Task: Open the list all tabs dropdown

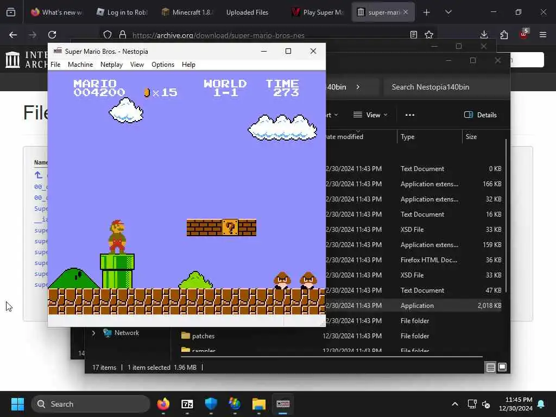Action: 448,12
